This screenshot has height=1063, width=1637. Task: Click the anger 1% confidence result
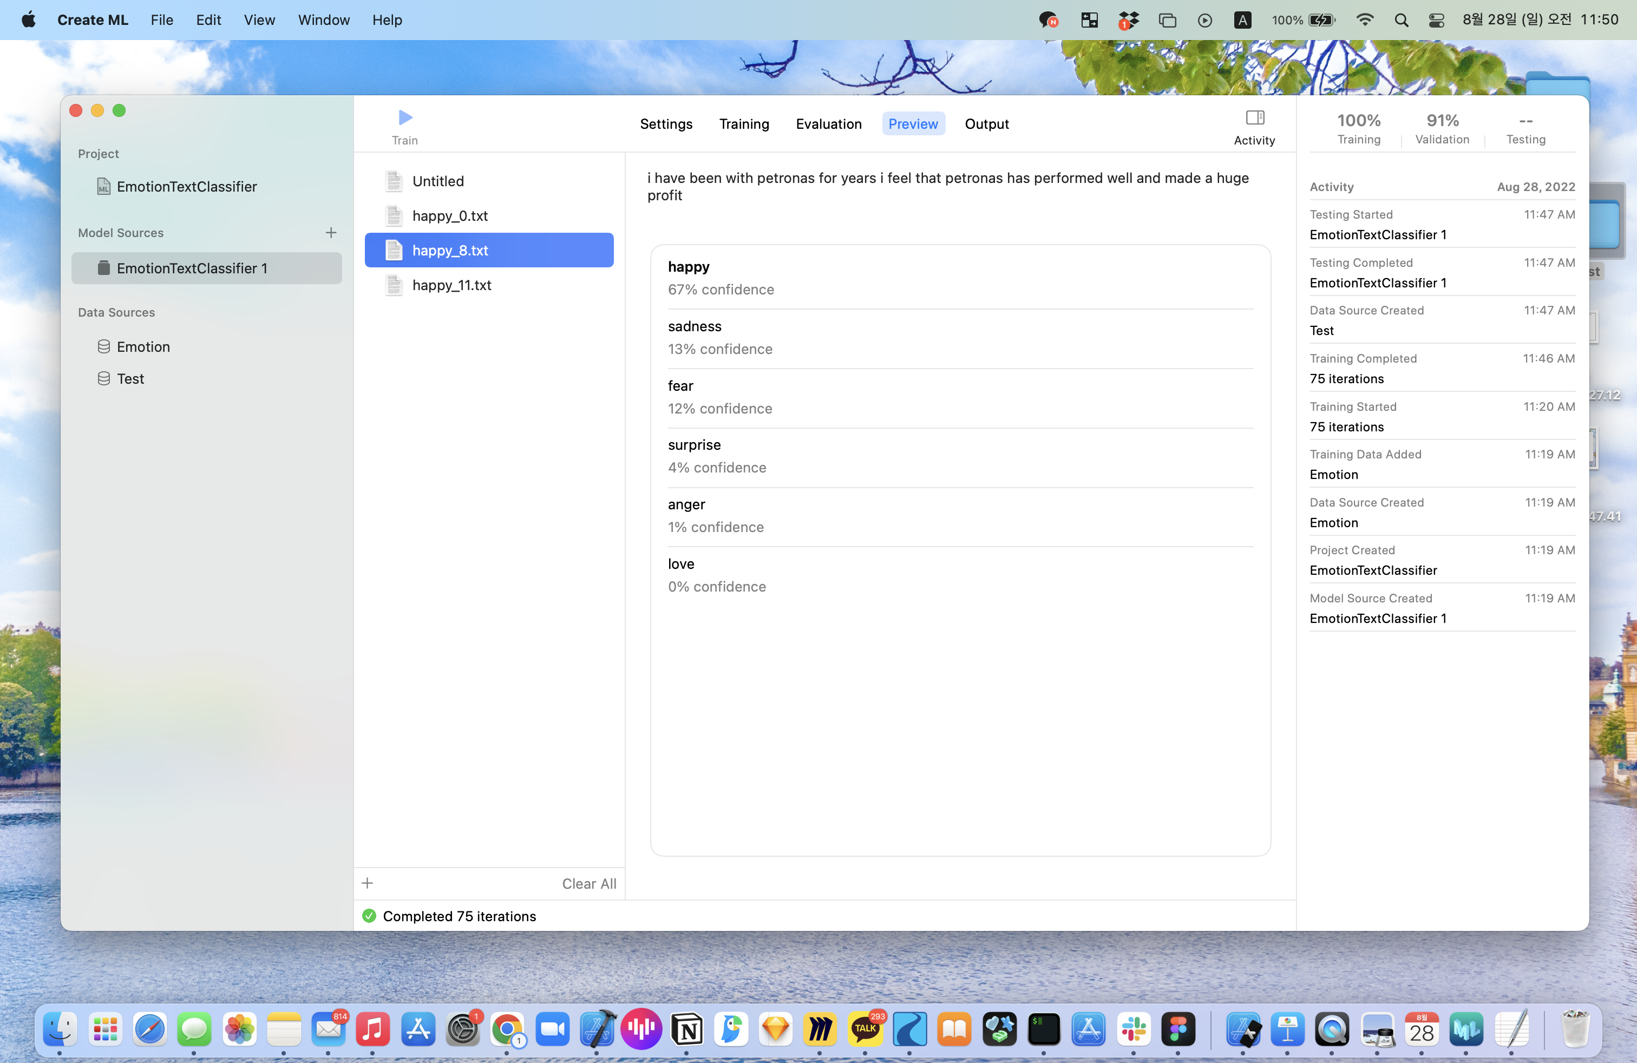(960, 516)
